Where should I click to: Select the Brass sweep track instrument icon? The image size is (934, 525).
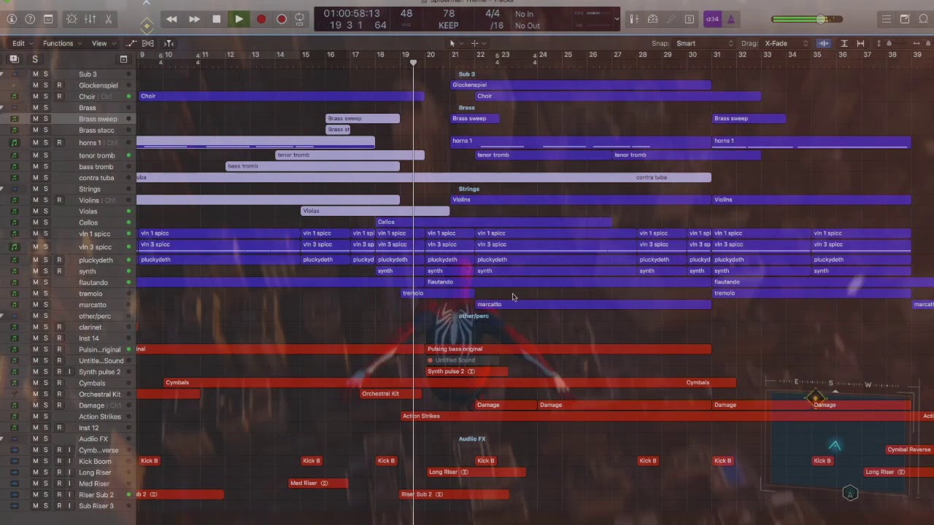tap(15, 119)
